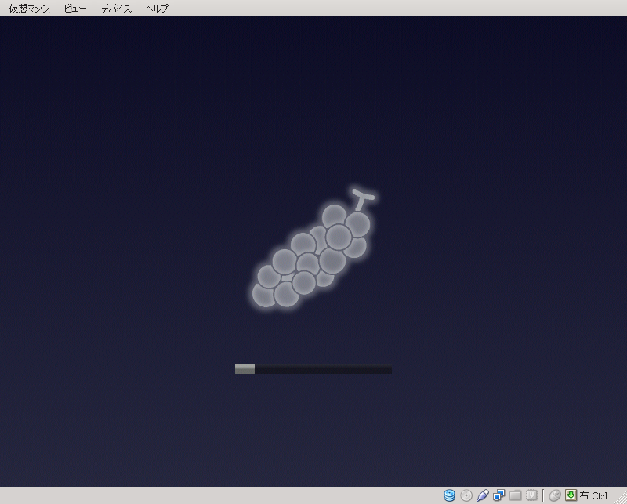Open the 仮想マシン menu
This screenshot has height=504, width=627.
[27, 9]
